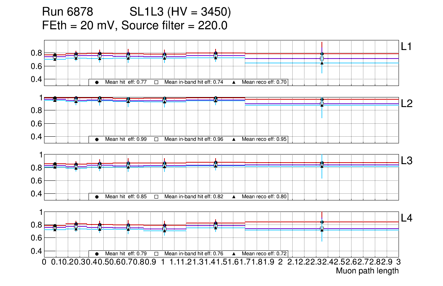Select the triangle marker in L4 legend

coord(234,254)
